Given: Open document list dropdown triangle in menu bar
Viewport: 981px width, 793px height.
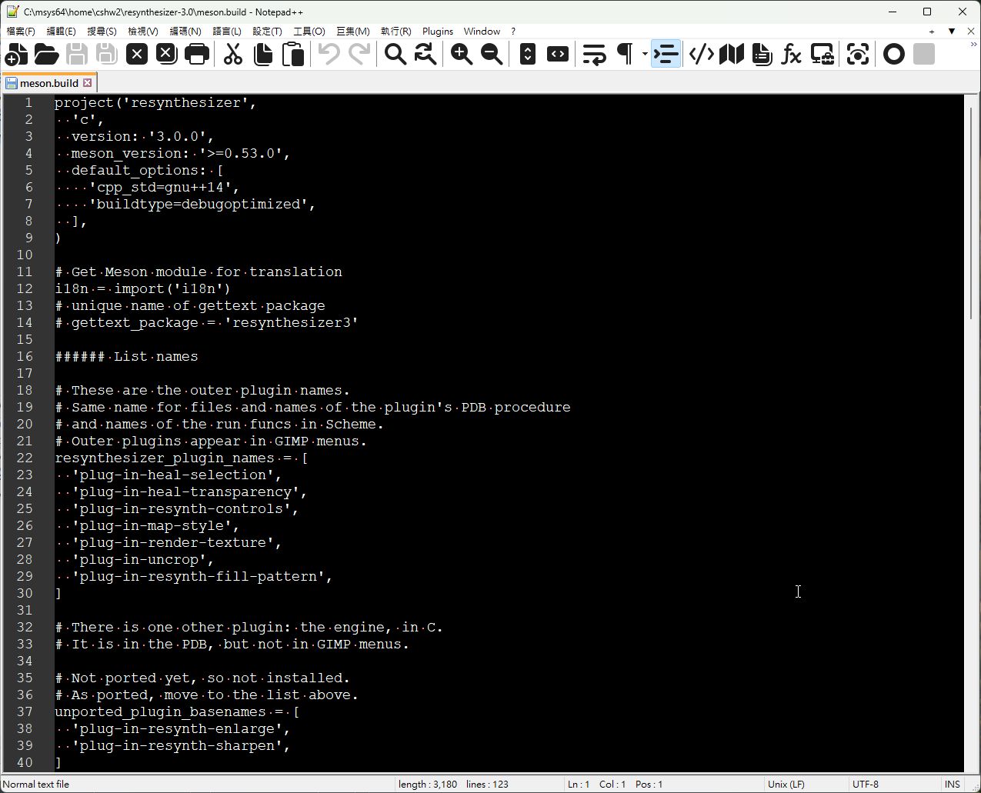Looking at the screenshot, I should tap(952, 32).
